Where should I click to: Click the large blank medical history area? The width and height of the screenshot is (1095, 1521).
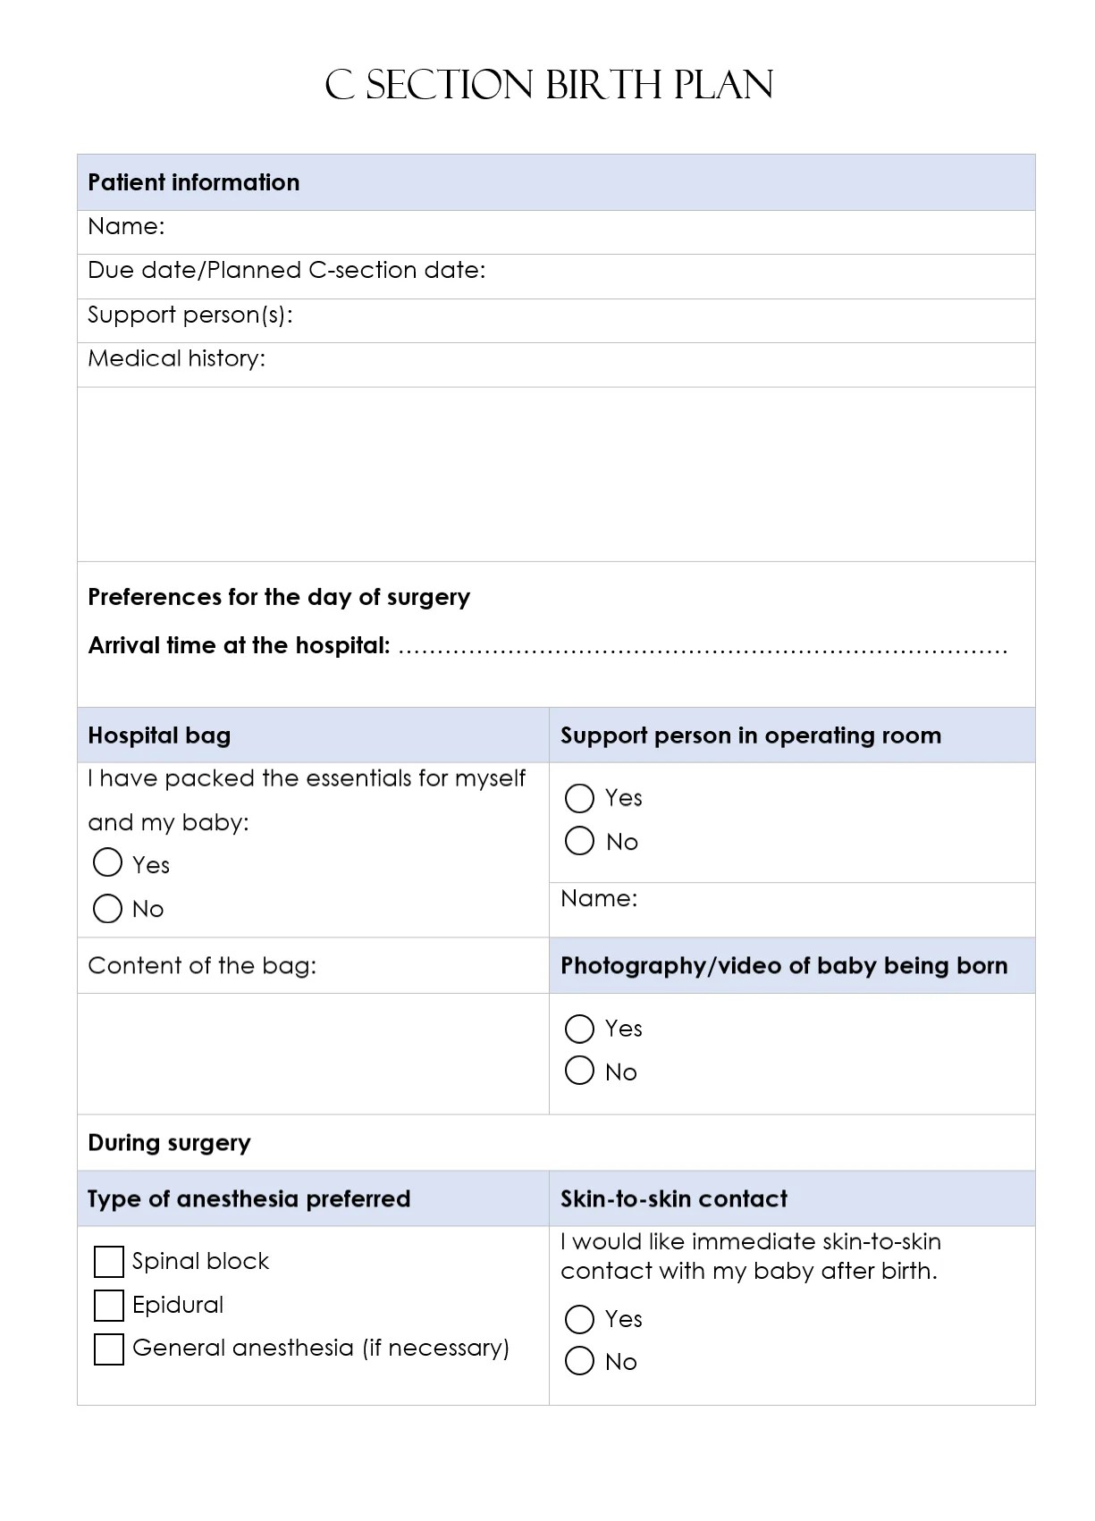pyautogui.click(x=556, y=475)
